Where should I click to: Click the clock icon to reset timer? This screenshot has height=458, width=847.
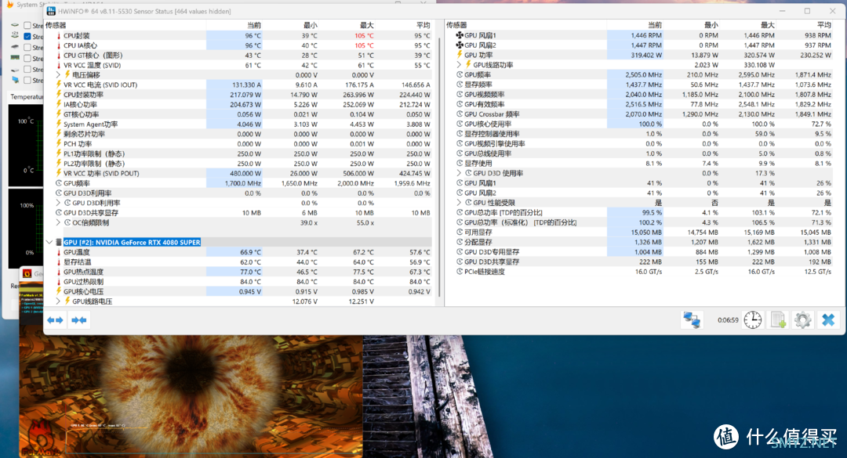752,320
